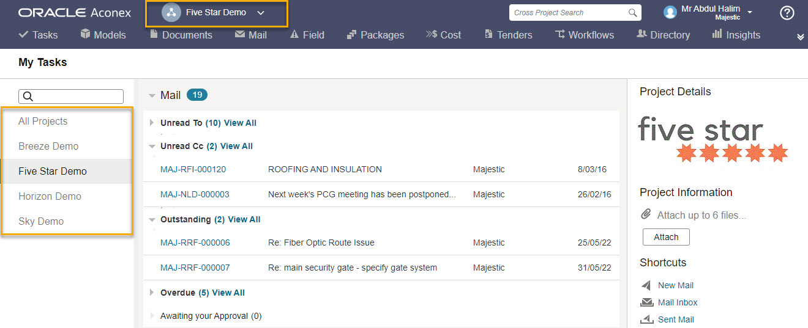This screenshot has height=328, width=808.
Task: Click the five star project logo
Action: [713, 140]
